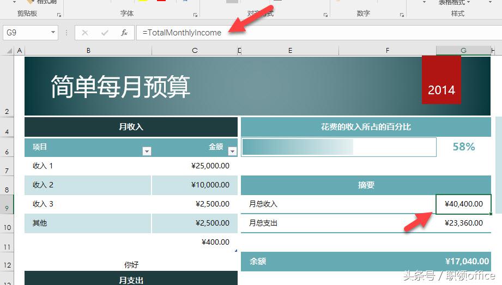
Task: Click the 月收入 section header
Action: (131, 127)
